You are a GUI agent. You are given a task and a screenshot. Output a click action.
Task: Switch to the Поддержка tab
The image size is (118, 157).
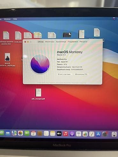click(x=73, y=42)
